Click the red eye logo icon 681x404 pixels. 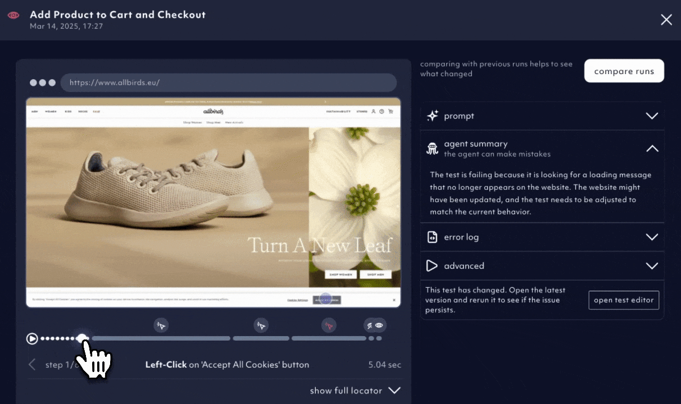[x=13, y=15]
